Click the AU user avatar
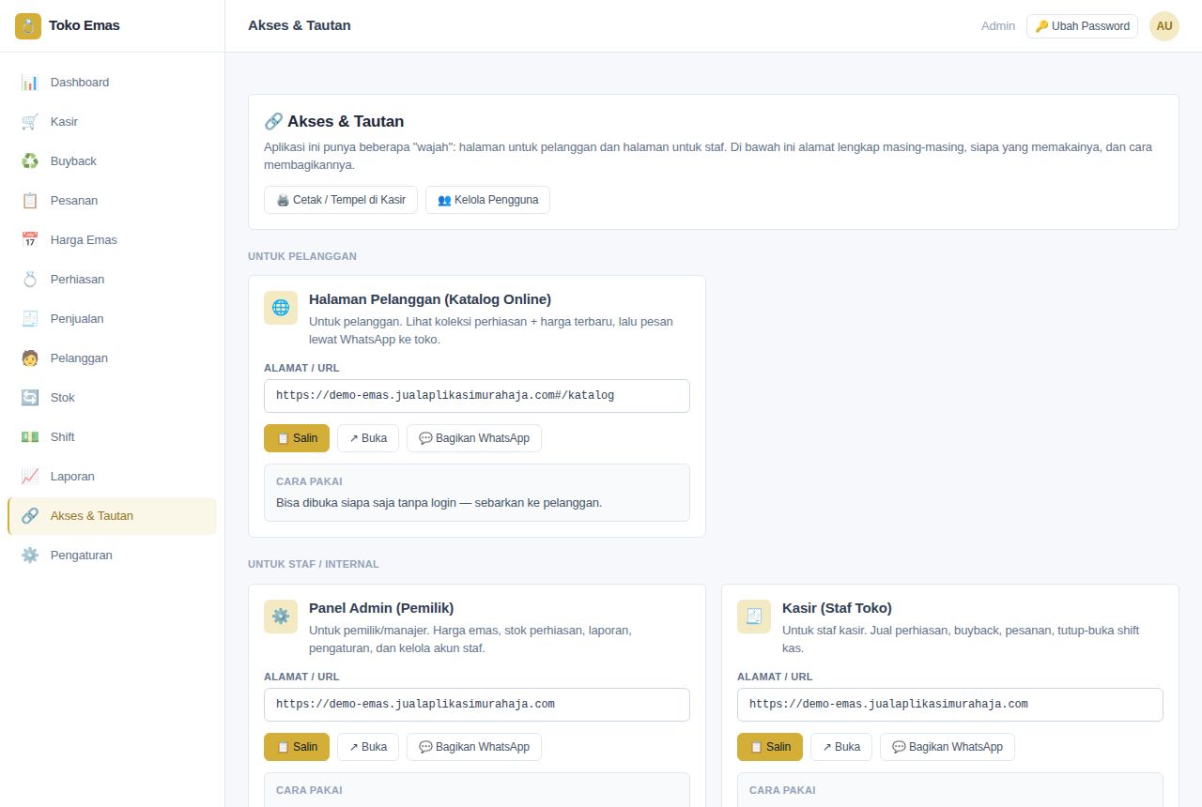The width and height of the screenshot is (1202, 807). click(x=1164, y=26)
